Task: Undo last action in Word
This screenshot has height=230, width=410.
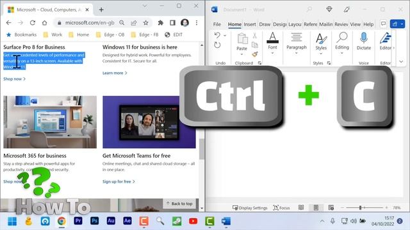Action: coord(217,35)
